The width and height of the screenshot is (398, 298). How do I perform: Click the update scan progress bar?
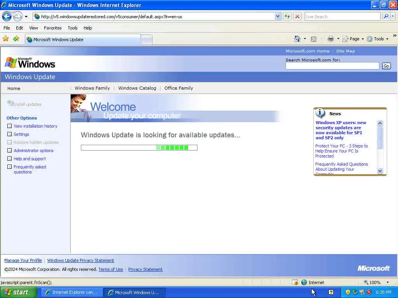tap(139, 147)
